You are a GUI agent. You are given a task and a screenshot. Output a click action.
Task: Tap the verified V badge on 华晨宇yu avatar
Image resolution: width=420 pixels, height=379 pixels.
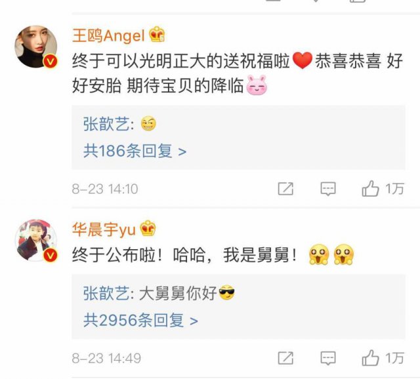[51, 256]
